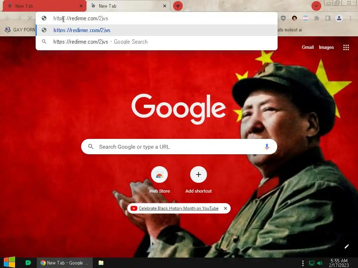Select the Google Search suggestion for the redirme URL
The image size is (358, 268).
157,42
